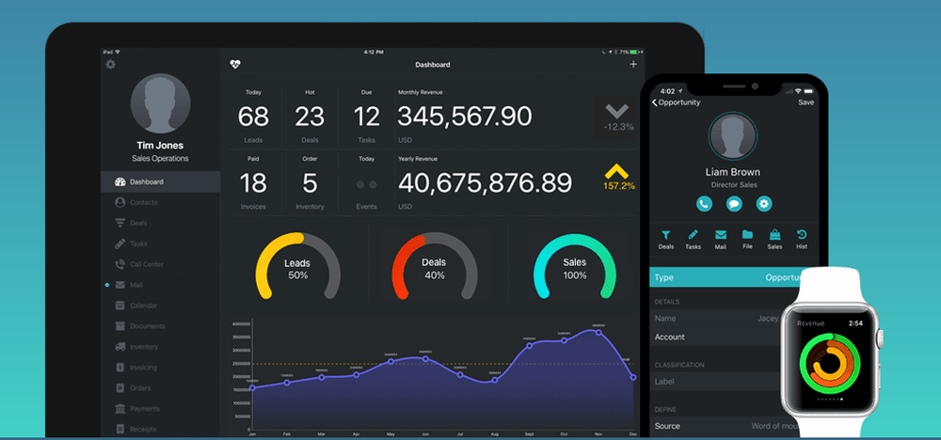This screenshot has height=440, width=941.
Task: Open Tasks tab on phone
Action: pos(694,240)
